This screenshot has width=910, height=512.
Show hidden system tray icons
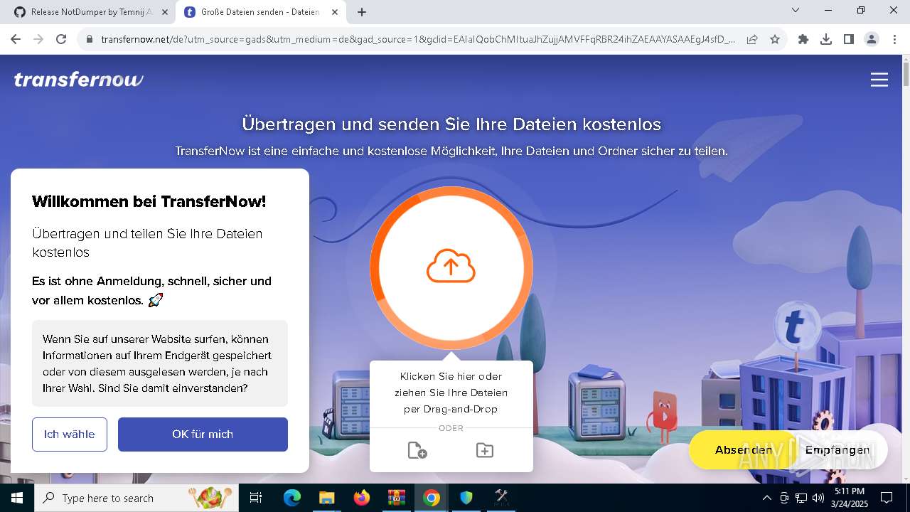click(x=766, y=498)
